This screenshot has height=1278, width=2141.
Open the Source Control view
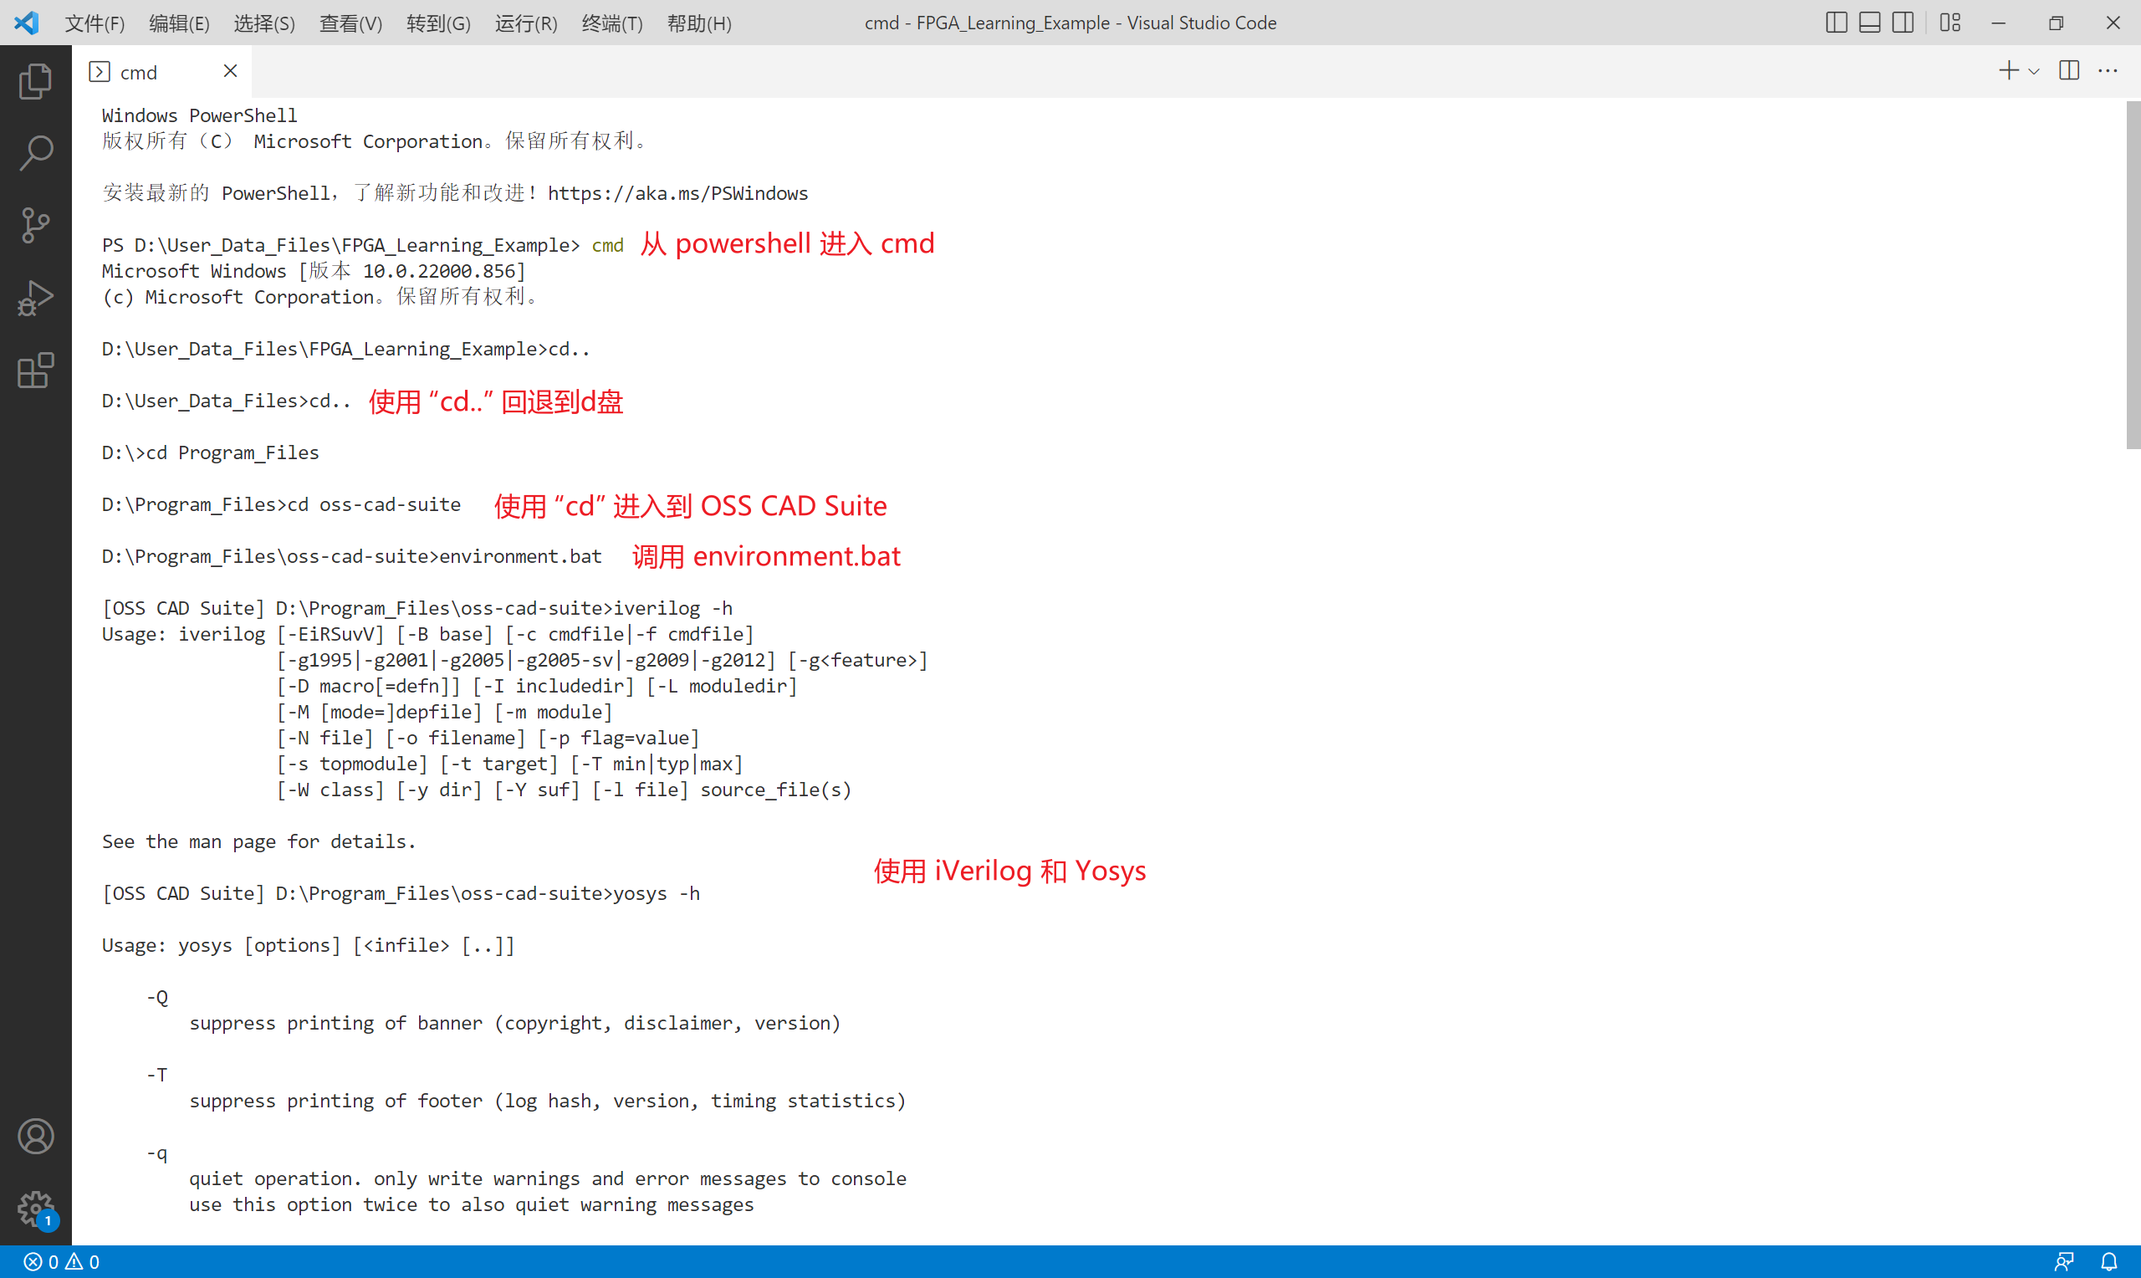click(x=35, y=226)
